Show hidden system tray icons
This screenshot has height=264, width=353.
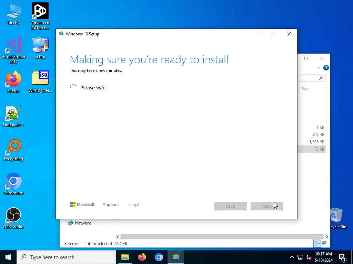coord(292,257)
